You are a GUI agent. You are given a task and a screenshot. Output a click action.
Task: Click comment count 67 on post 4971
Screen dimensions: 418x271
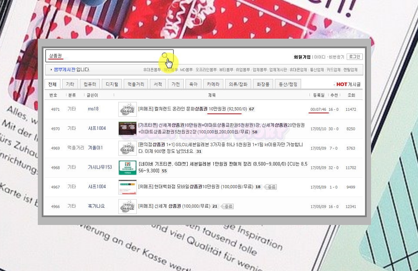(252, 109)
